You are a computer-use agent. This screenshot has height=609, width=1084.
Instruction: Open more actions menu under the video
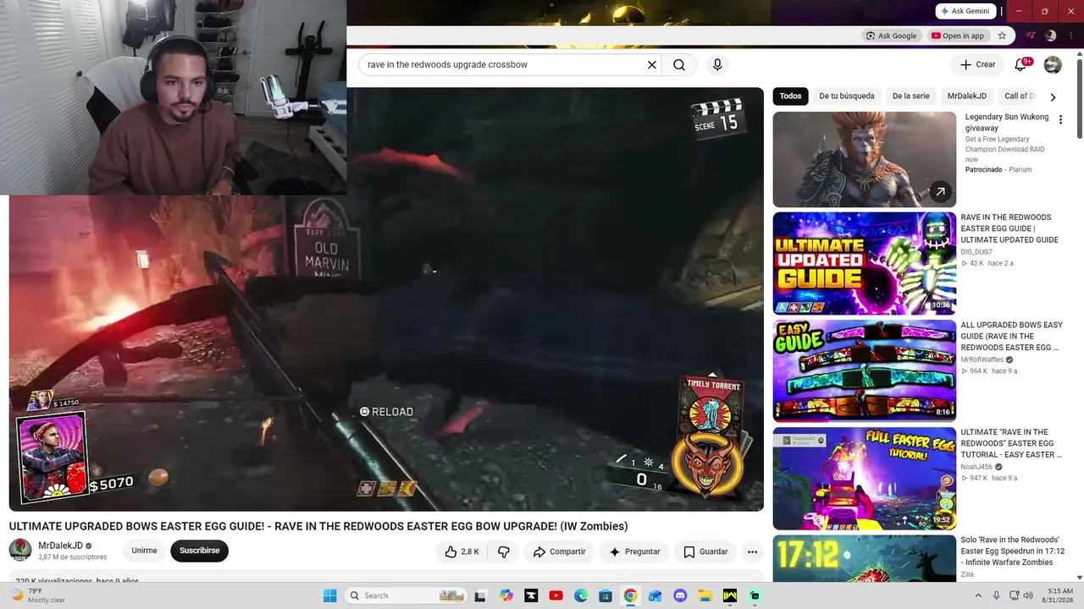(752, 551)
